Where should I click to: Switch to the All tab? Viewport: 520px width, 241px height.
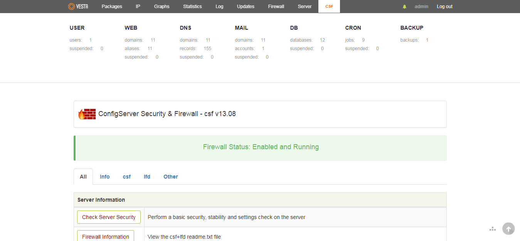pyautogui.click(x=83, y=177)
